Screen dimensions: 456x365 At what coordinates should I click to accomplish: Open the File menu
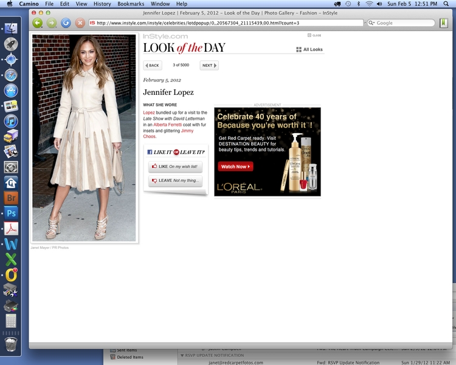[x=49, y=4]
